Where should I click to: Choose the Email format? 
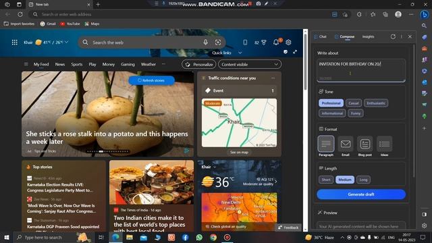pyautogui.click(x=346, y=146)
